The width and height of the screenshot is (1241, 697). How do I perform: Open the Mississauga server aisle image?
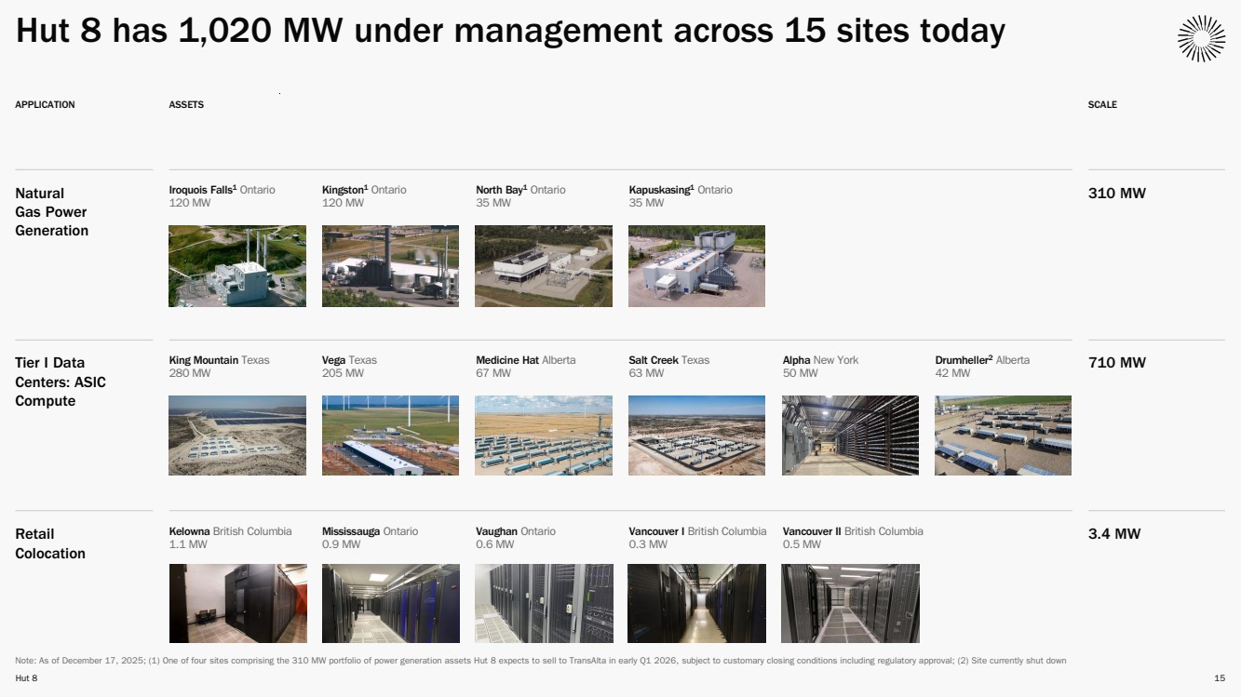tap(390, 603)
